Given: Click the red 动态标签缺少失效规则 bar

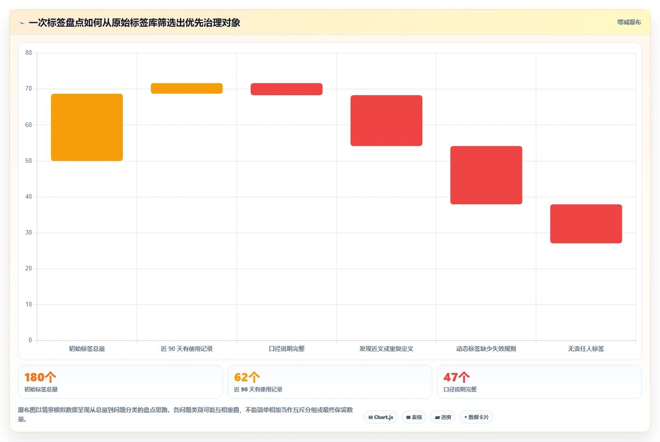Looking at the screenshot, I should pos(486,175).
